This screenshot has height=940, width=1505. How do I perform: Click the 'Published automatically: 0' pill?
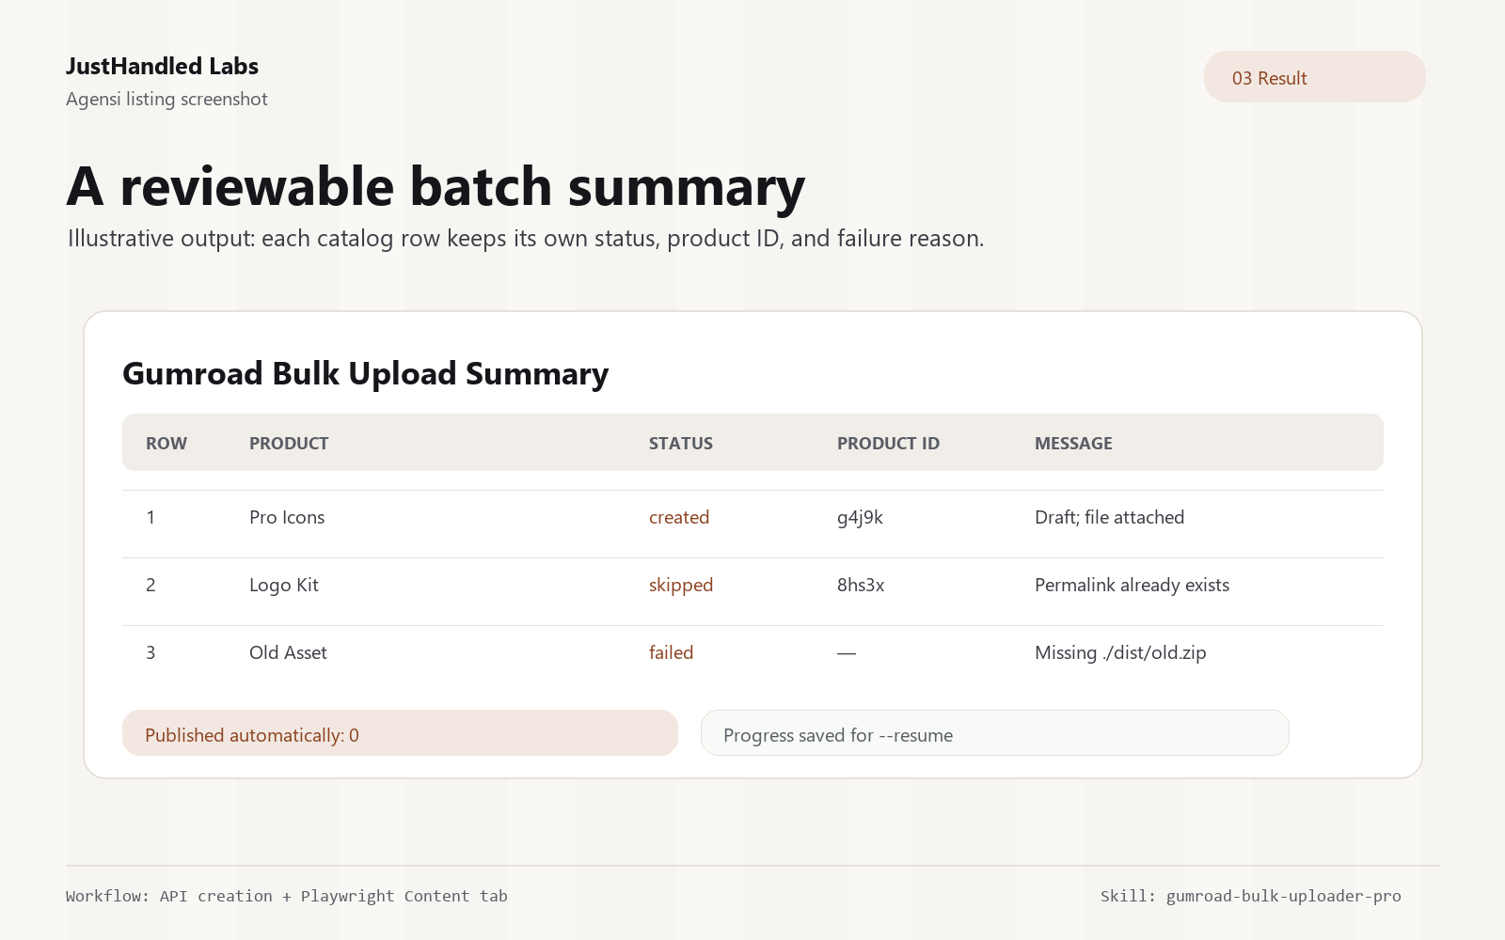[400, 733]
